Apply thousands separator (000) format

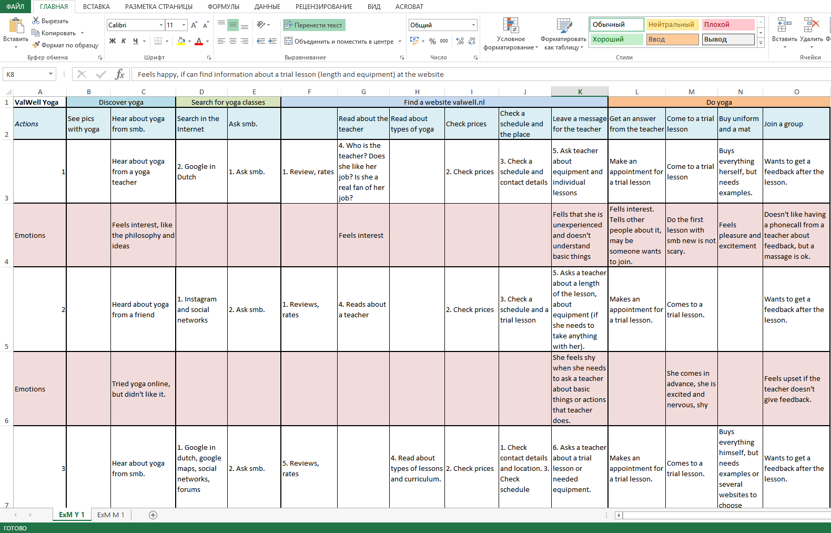[x=444, y=41]
